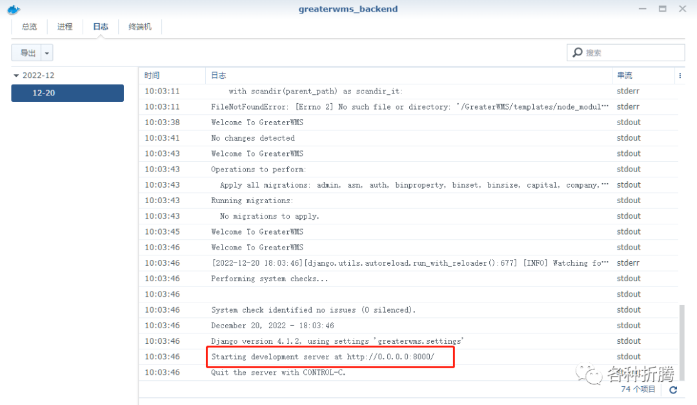
Task: Open the 终端机 tab
Action: click(140, 26)
